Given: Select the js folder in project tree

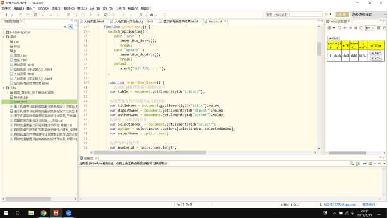Looking at the screenshot, I should (x=13, y=51).
